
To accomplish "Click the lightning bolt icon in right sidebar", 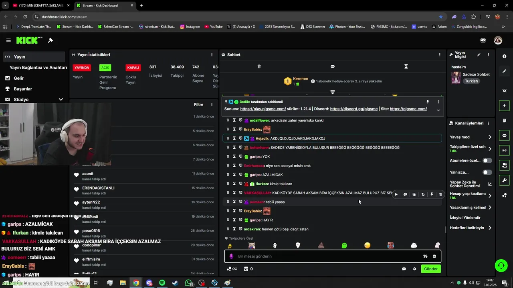I will [504, 106].
